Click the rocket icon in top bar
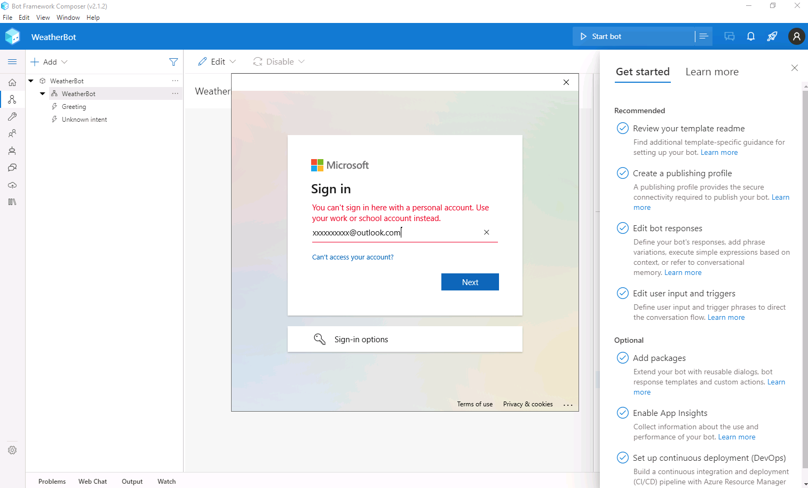 (772, 36)
